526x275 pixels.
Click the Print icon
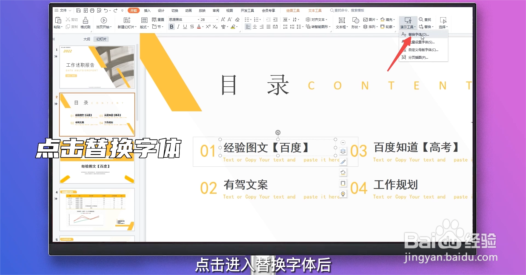pos(92,10)
